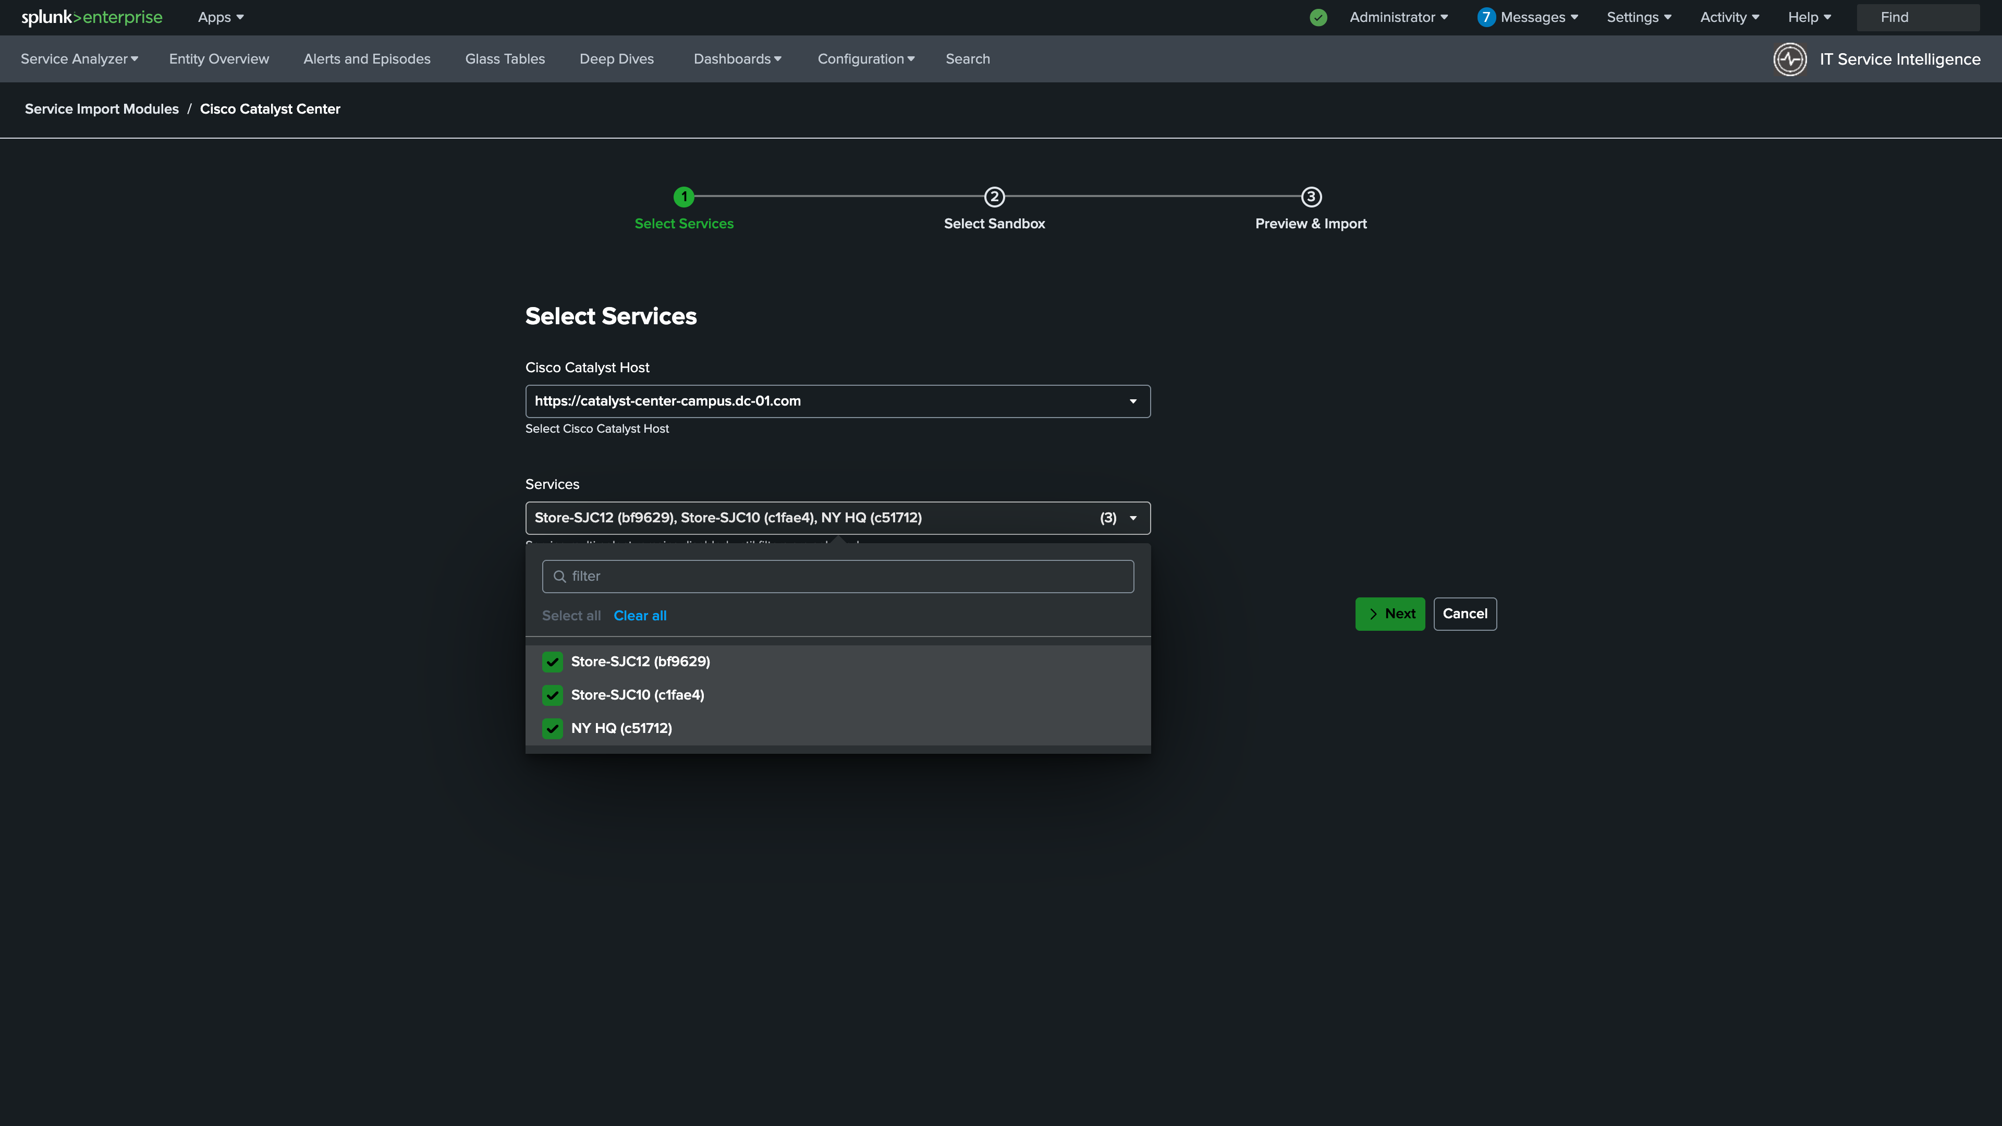
Task: Click the Cancel button
Action: click(x=1465, y=614)
